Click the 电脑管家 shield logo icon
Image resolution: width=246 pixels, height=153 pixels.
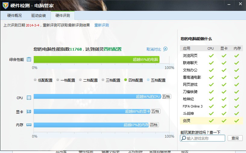pyautogui.click(x=5, y=5)
